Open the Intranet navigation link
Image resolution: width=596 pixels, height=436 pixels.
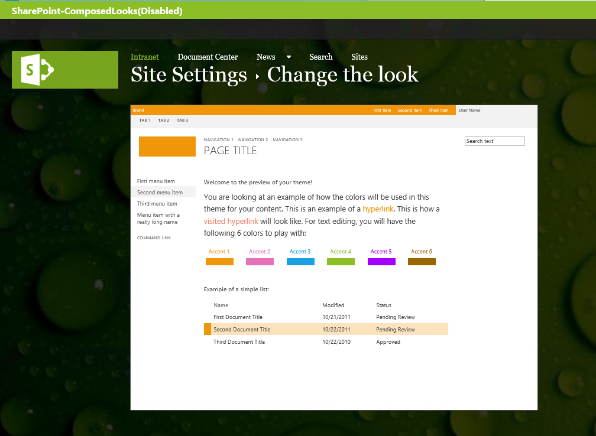tap(144, 57)
